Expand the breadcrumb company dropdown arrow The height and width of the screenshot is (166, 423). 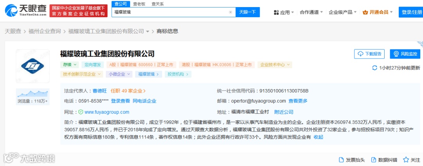[148, 31]
